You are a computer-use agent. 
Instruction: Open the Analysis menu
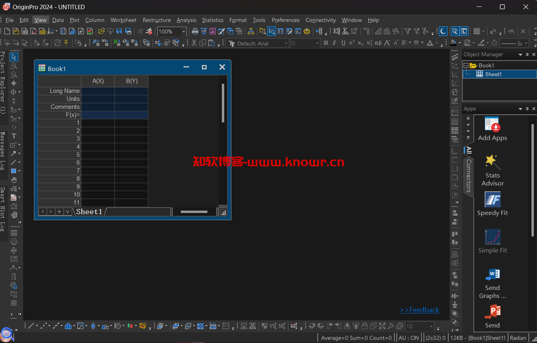[x=186, y=20]
